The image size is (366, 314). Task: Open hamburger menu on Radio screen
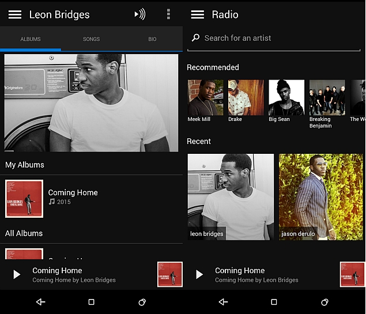tap(198, 14)
